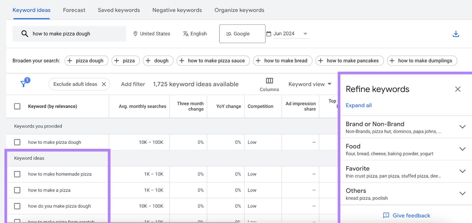The image size is (472, 223).
Task: Expand the Food refinement category
Action: [462, 149]
